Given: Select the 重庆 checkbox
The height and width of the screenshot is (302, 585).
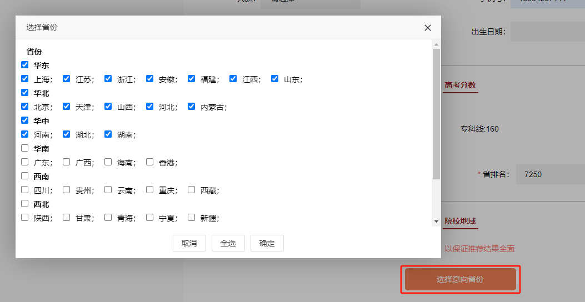Looking at the screenshot, I should coord(149,190).
